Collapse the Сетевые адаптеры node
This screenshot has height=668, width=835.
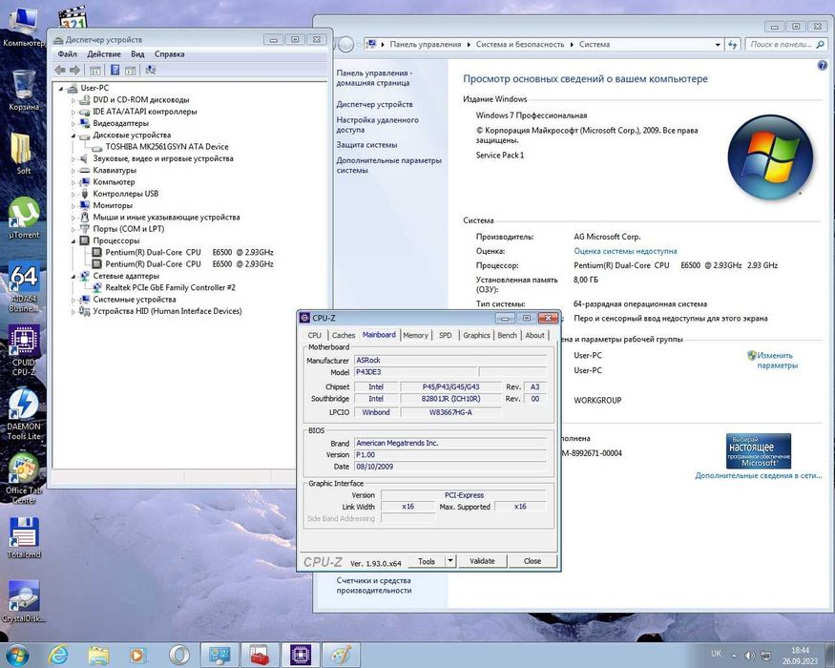(73, 276)
